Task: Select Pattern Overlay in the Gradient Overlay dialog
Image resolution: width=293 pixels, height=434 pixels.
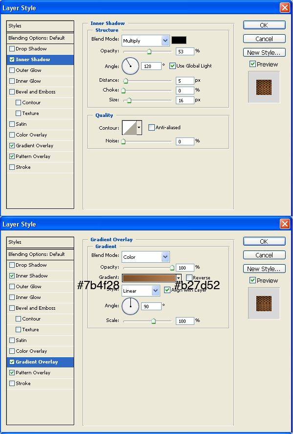Action: click(33, 373)
